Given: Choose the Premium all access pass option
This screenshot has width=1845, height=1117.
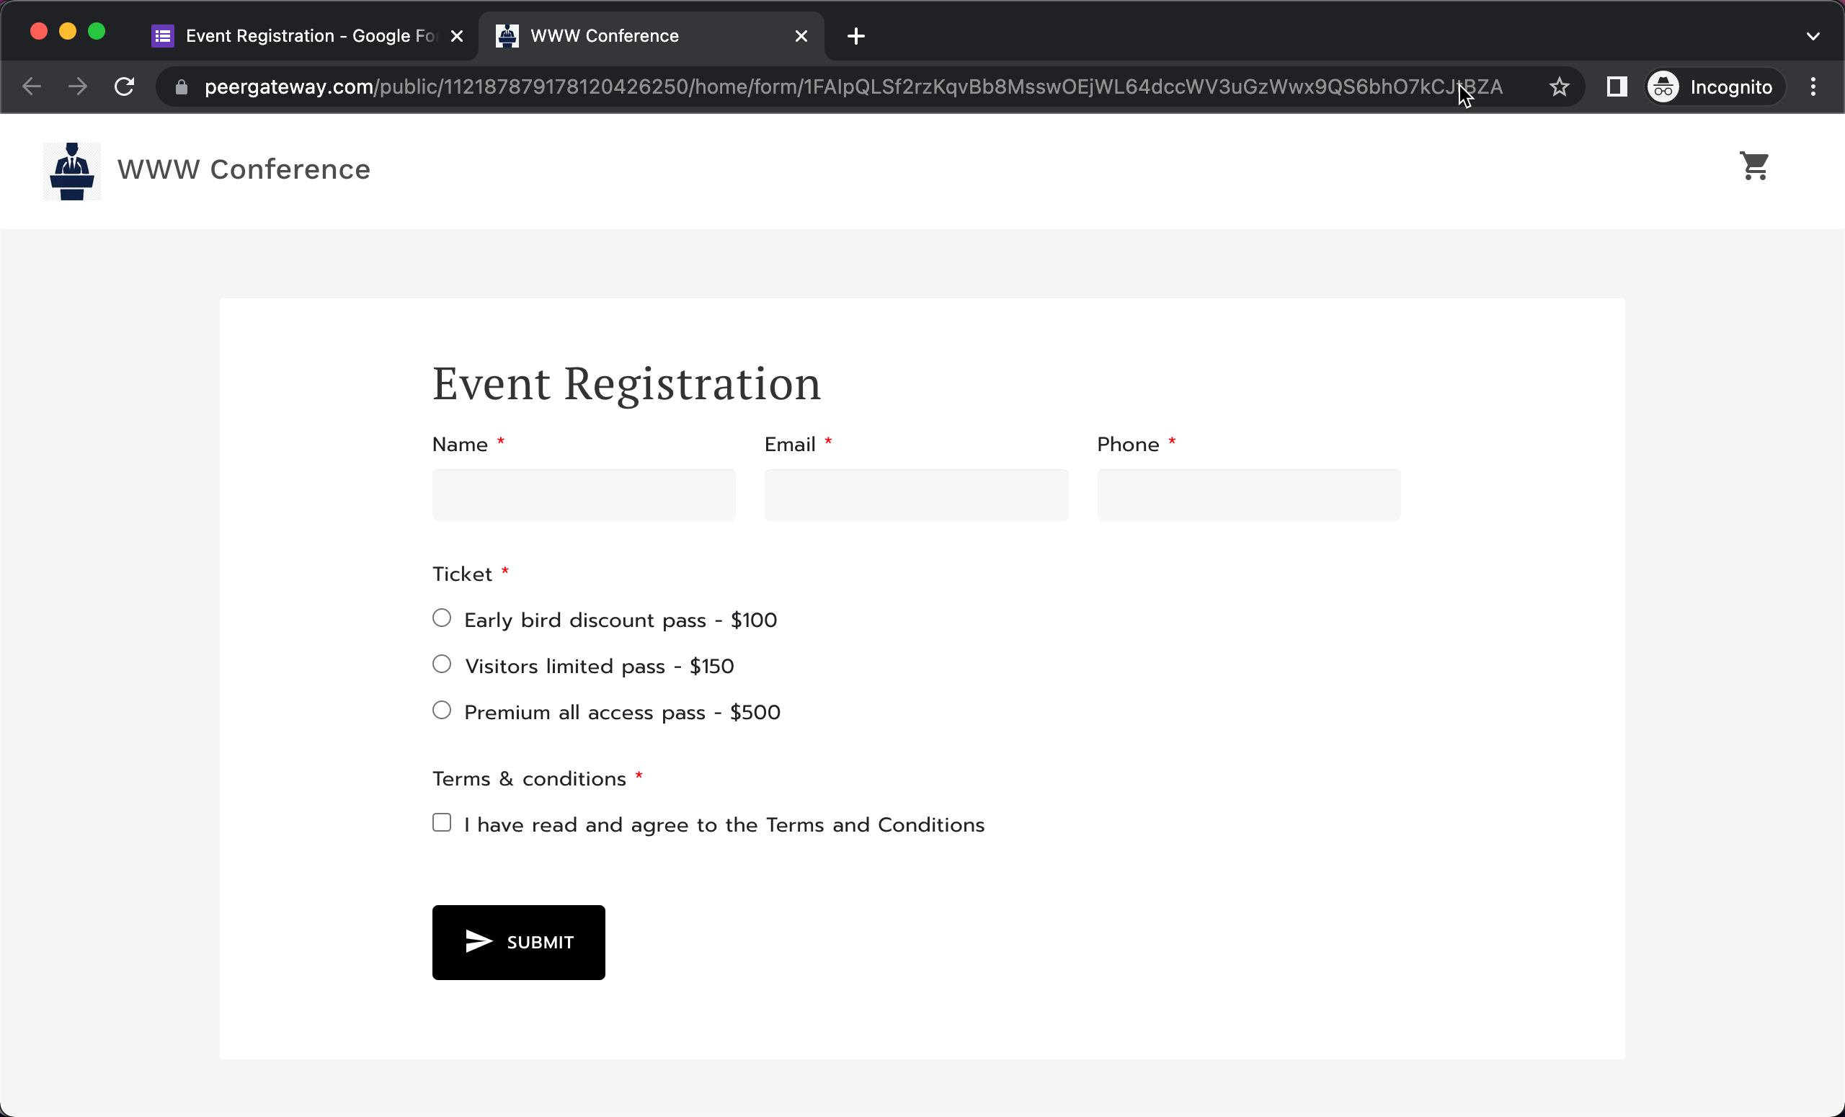Looking at the screenshot, I should click(x=442, y=710).
